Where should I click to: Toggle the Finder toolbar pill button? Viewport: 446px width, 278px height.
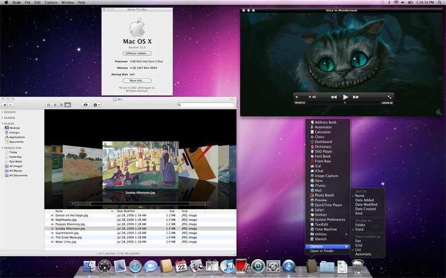[x=232, y=100]
